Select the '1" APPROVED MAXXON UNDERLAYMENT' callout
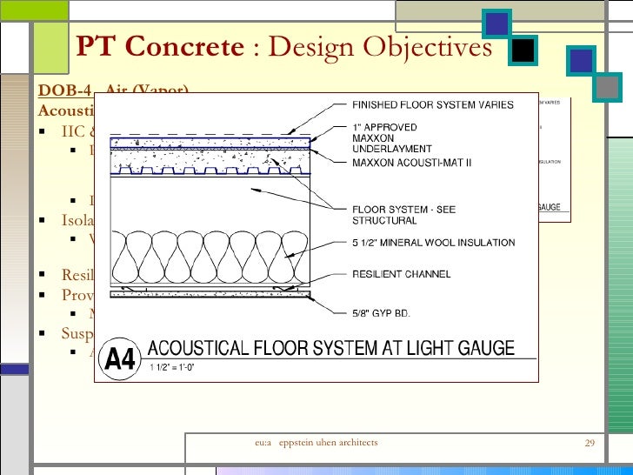This screenshot has height=475, width=633. click(391, 138)
